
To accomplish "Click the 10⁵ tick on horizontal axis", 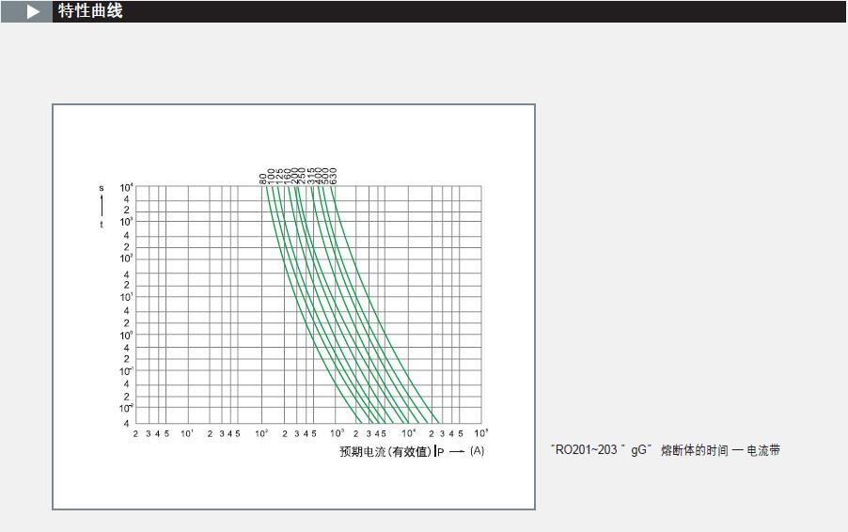I will tap(480, 433).
